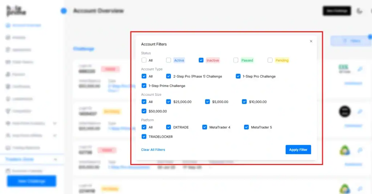
Task: Uncheck the $25,000.00 account size
Action: (x=169, y=102)
